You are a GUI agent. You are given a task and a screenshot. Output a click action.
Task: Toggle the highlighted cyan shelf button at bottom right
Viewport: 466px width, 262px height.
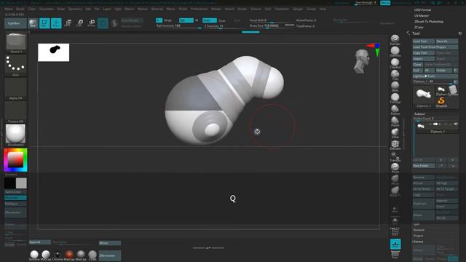(x=395, y=244)
